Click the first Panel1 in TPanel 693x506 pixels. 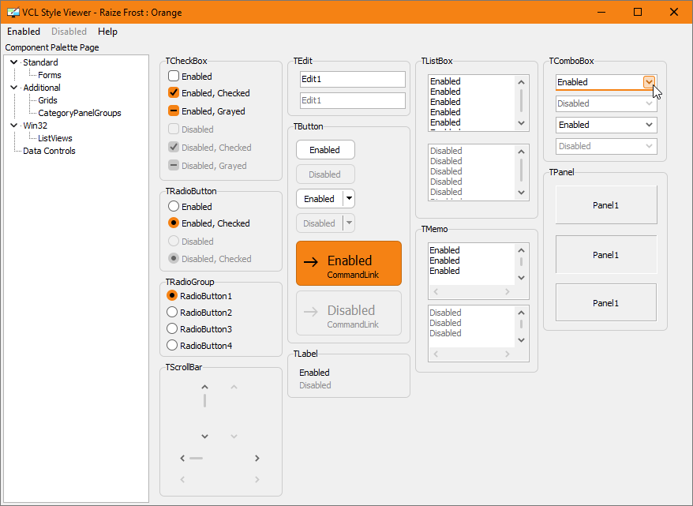point(606,204)
